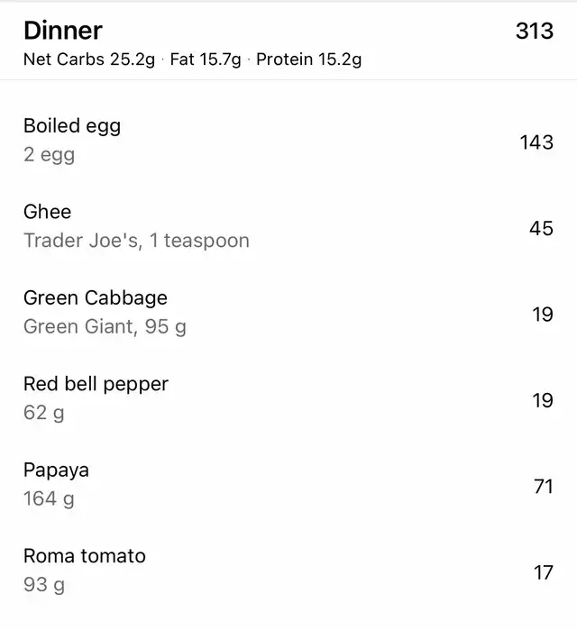Image resolution: width=577 pixels, height=630 pixels.
Task: Tap the 2 egg serving size text
Action: pos(50,155)
